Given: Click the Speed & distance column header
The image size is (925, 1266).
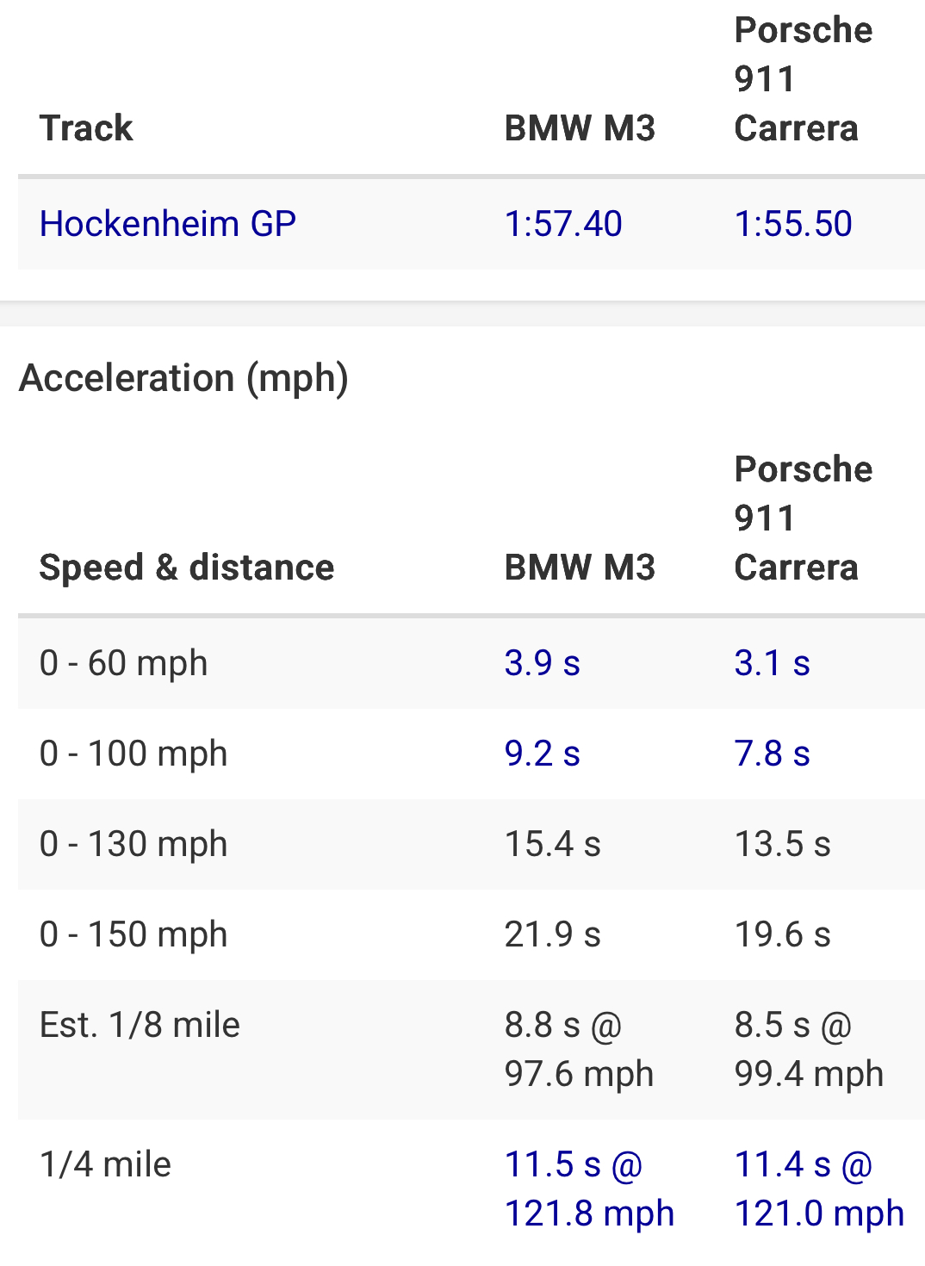Looking at the screenshot, I should [x=187, y=568].
